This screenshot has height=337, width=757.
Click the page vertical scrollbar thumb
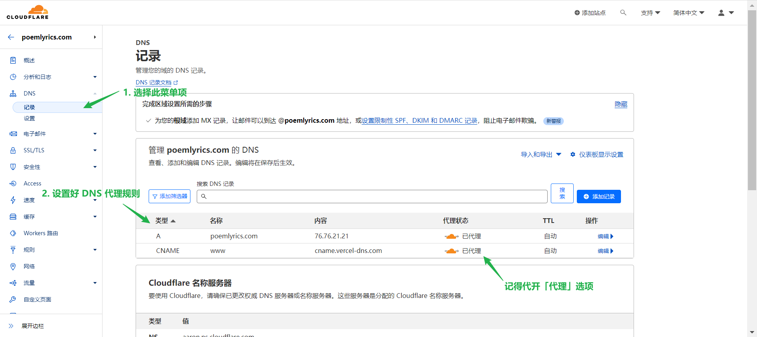point(752,101)
